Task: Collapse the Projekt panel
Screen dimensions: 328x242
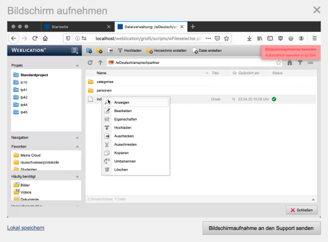Action: click(x=78, y=66)
